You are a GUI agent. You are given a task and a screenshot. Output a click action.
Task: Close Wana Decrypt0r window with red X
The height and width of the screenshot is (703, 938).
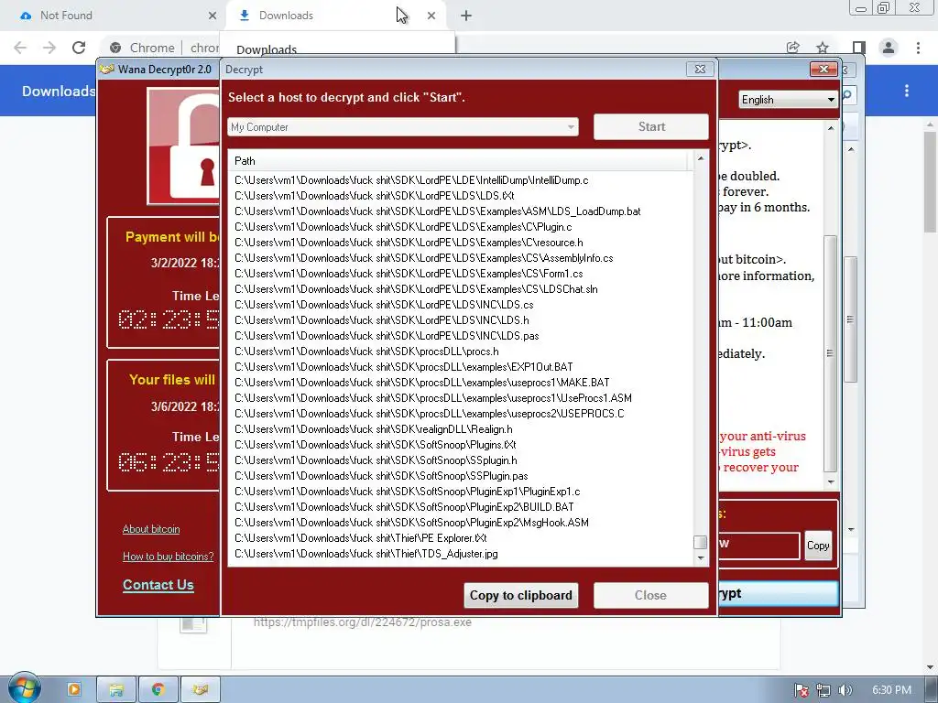(823, 69)
